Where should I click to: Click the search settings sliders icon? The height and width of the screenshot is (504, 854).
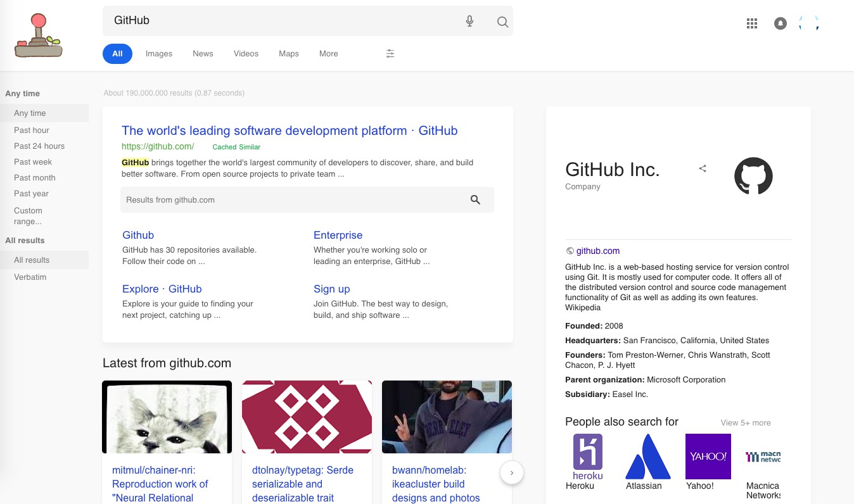(x=390, y=54)
